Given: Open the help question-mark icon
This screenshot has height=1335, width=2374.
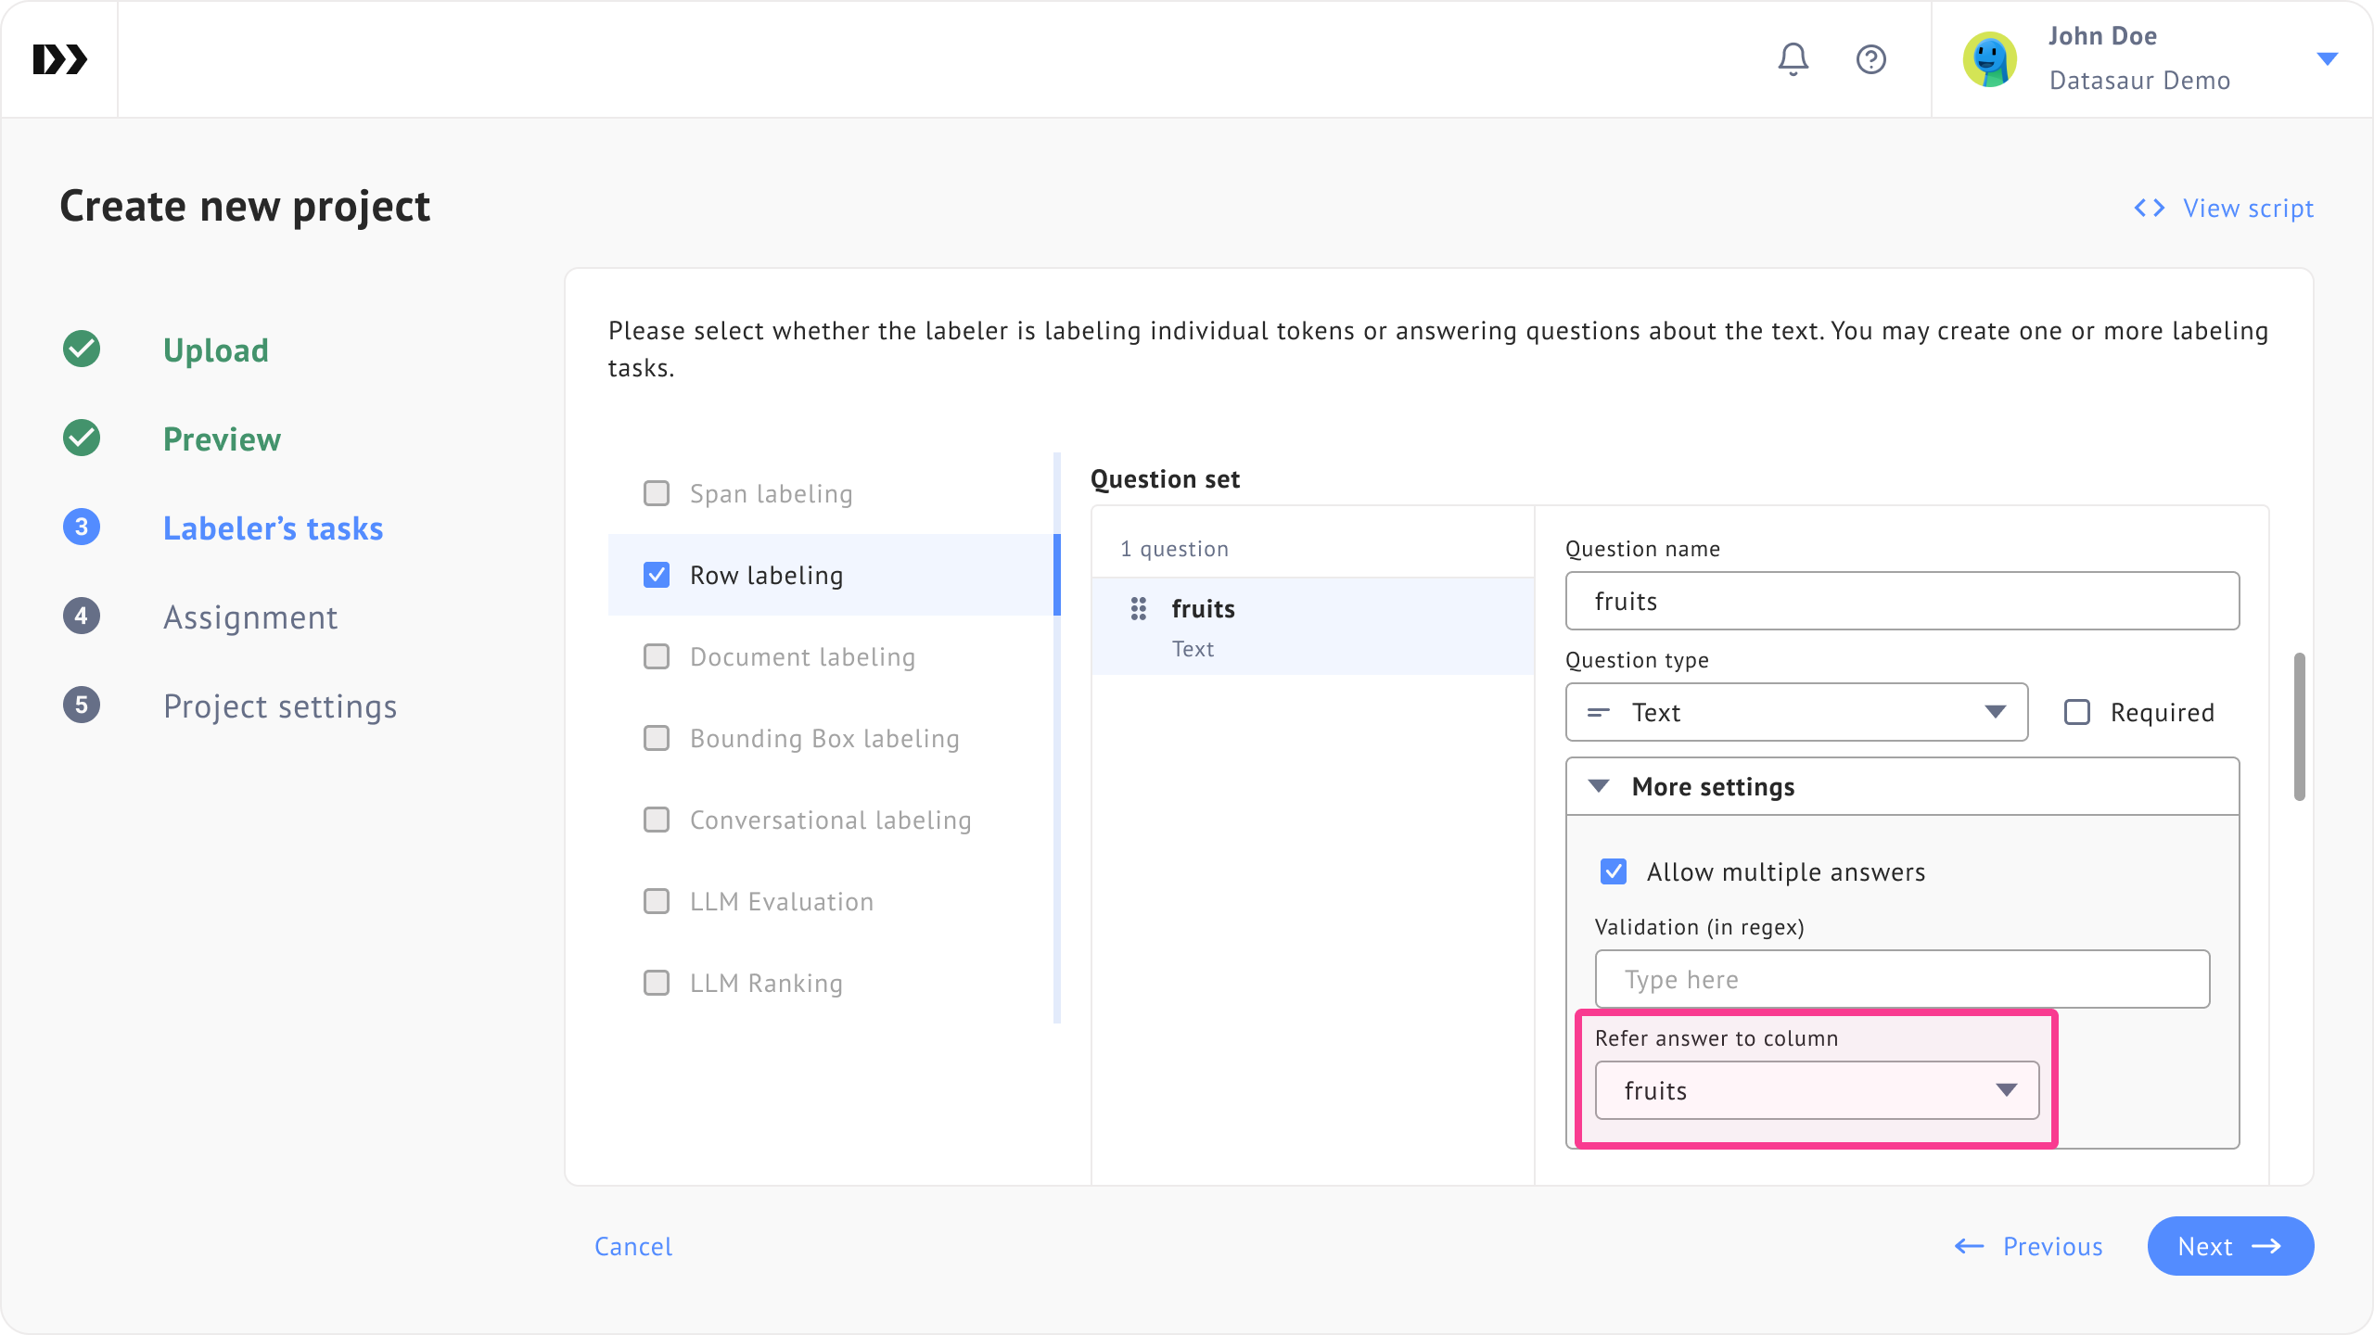Looking at the screenshot, I should point(1870,59).
